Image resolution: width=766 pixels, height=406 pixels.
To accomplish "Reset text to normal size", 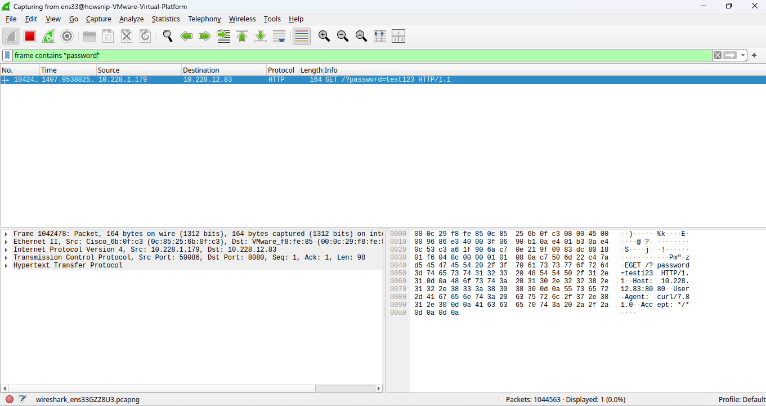I will 361,37.
